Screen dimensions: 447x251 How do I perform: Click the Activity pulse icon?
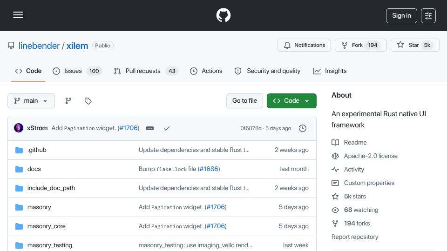335,170
